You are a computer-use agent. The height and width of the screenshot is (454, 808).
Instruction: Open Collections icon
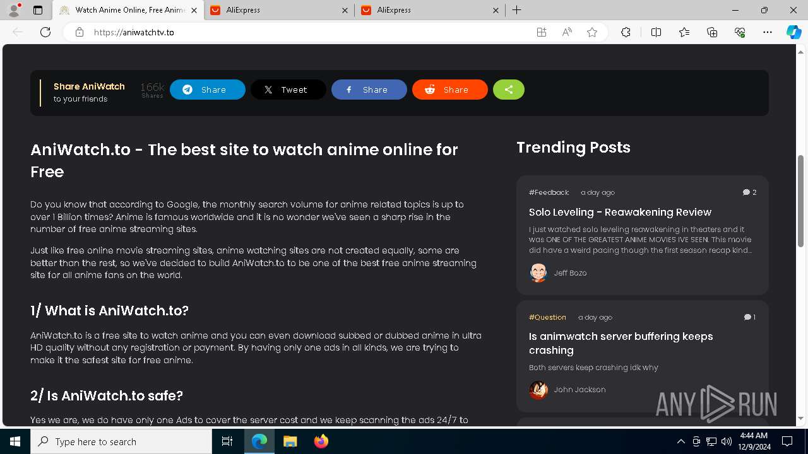(x=712, y=32)
